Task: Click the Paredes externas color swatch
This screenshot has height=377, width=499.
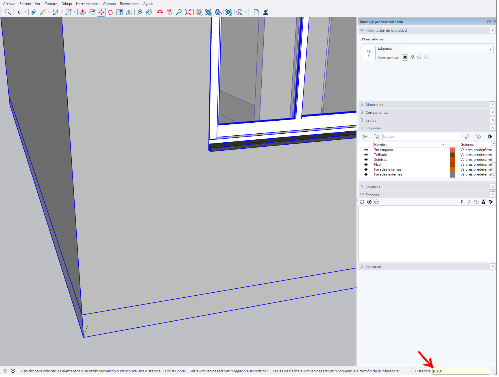Action: (x=452, y=174)
